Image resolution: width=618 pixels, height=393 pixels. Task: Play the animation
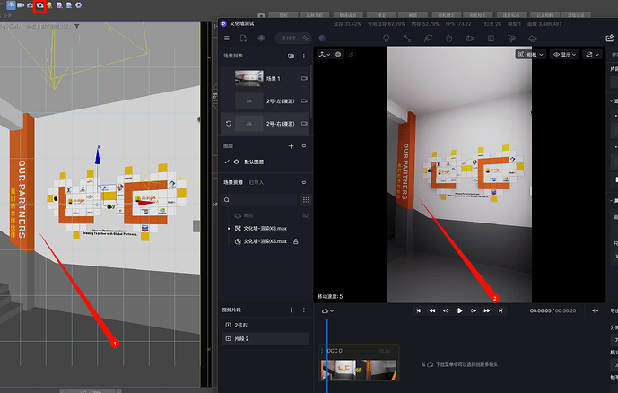(459, 310)
